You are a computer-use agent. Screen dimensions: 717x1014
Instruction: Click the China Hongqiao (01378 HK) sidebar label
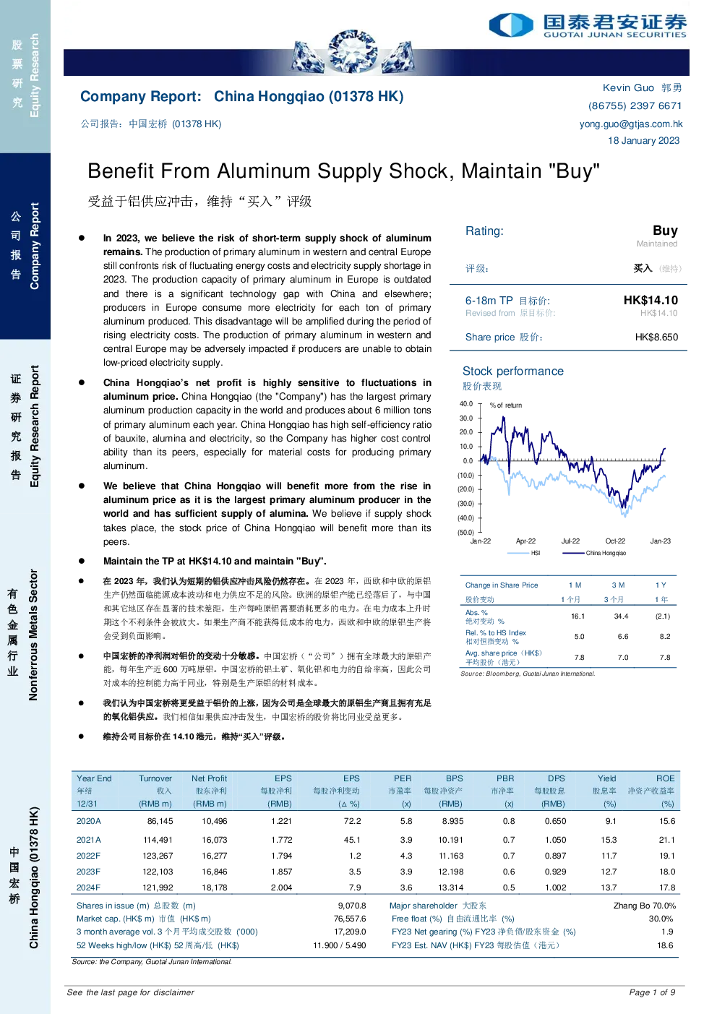33,877
